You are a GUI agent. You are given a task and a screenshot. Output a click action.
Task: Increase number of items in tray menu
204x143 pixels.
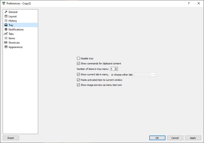click(116, 68)
